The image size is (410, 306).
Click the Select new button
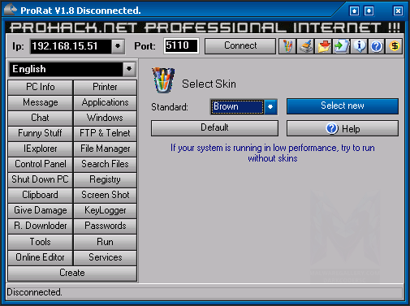coord(343,106)
